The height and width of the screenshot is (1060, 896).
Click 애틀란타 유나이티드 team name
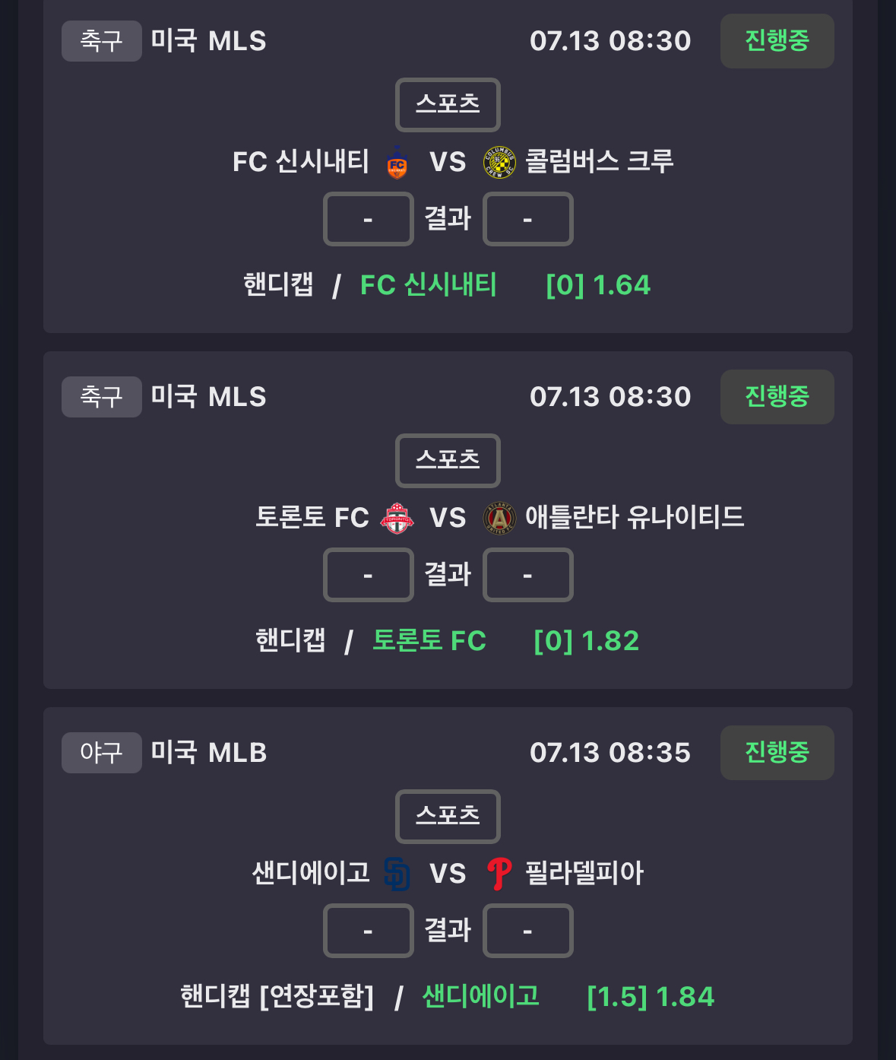(635, 518)
